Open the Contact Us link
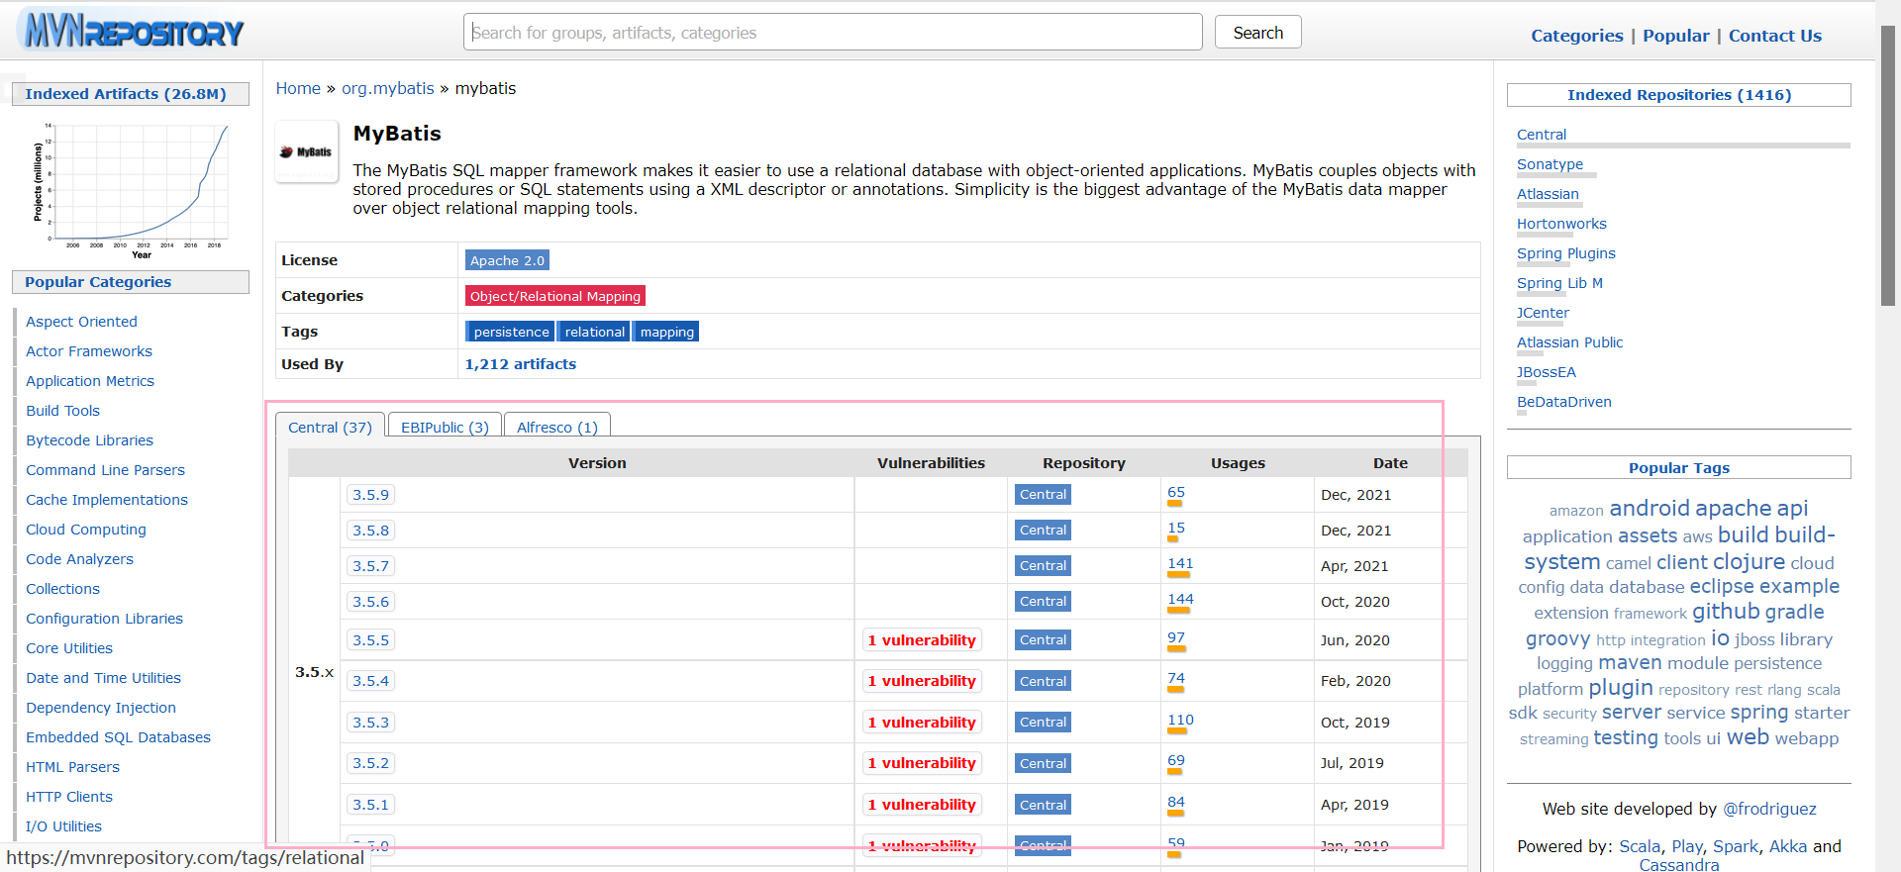 pyautogui.click(x=1775, y=36)
